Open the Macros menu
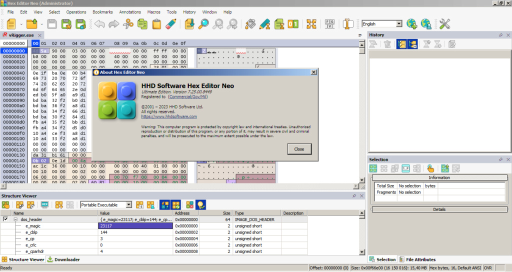 click(154, 12)
